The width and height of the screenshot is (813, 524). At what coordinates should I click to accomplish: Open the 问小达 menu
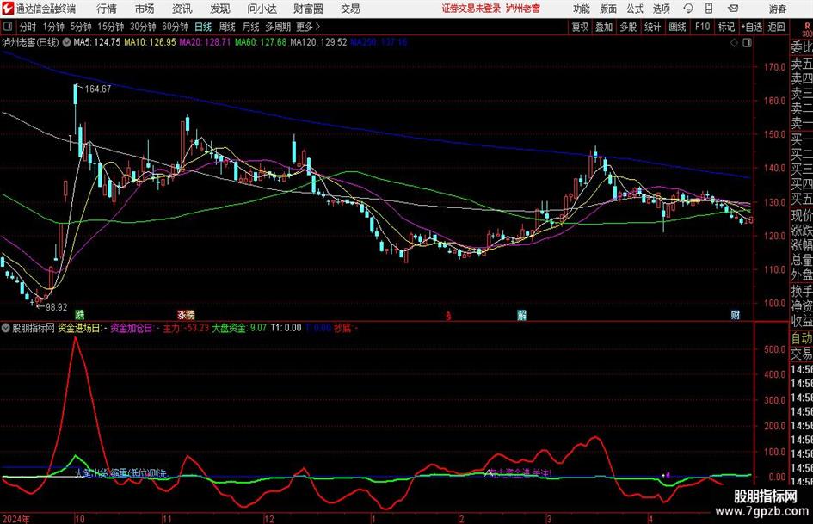[262, 9]
